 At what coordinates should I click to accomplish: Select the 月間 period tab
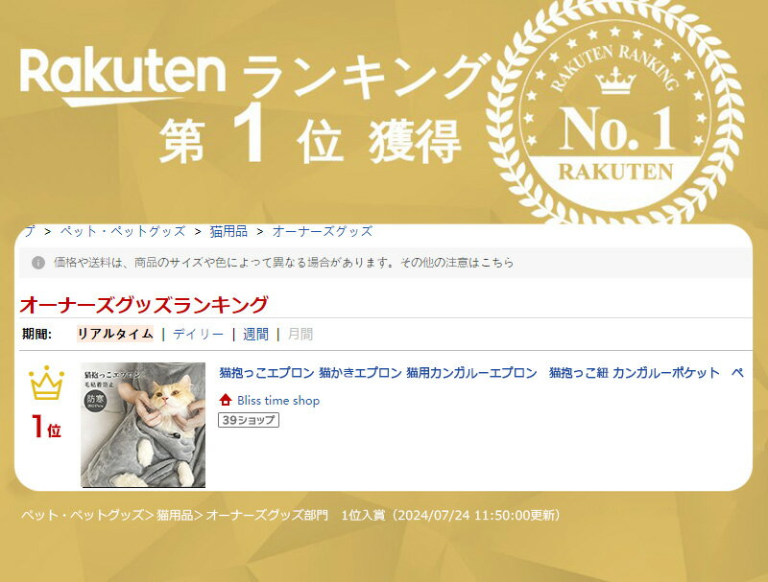300,334
